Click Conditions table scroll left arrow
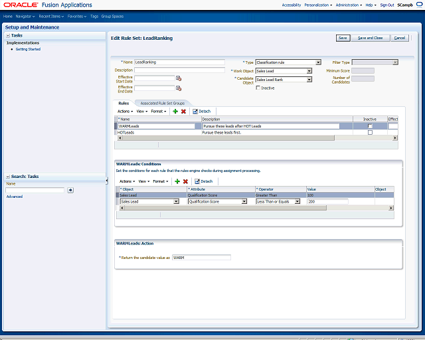Screen dimensions: 425x340 point(122,208)
